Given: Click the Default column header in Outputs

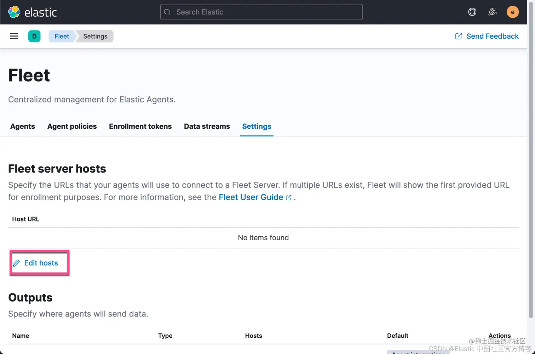Looking at the screenshot, I should [x=398, y=336].
